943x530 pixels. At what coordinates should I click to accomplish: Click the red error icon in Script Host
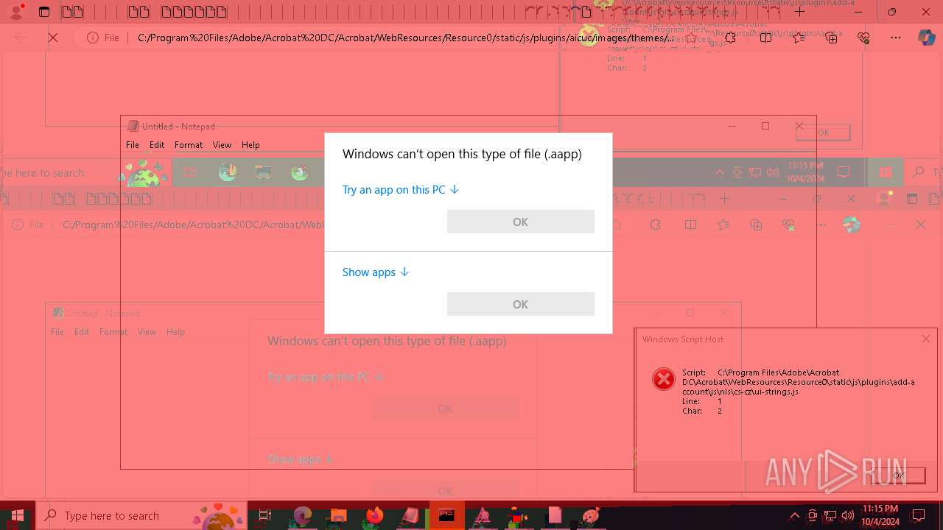(x=664, y=379)
